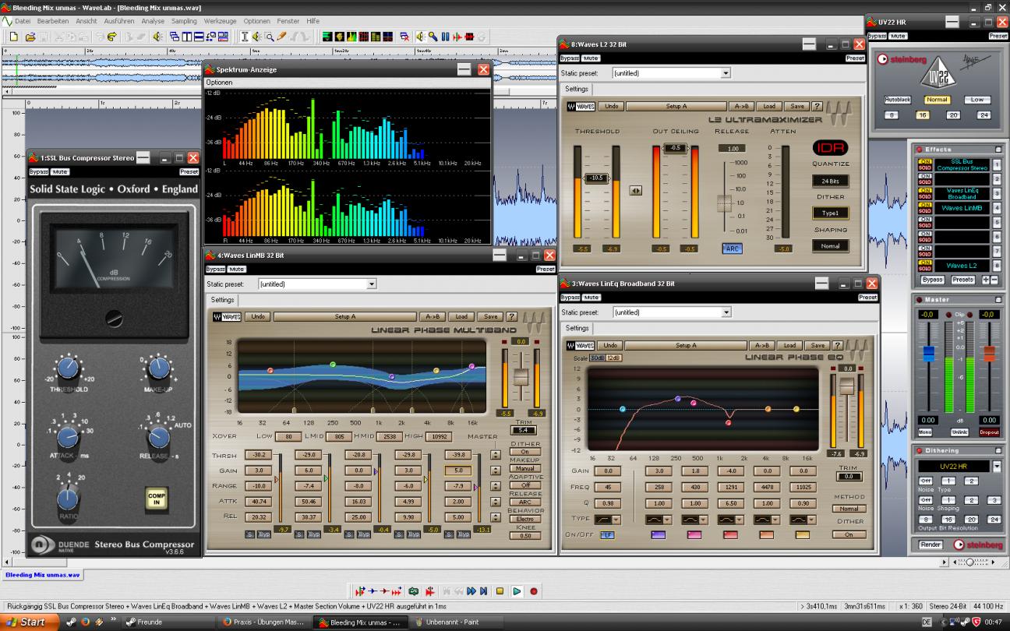Viewport: 1010px width, 631px height.
Task: Click the wrench icon in the toolbar
Action: [x=433, y=37]
